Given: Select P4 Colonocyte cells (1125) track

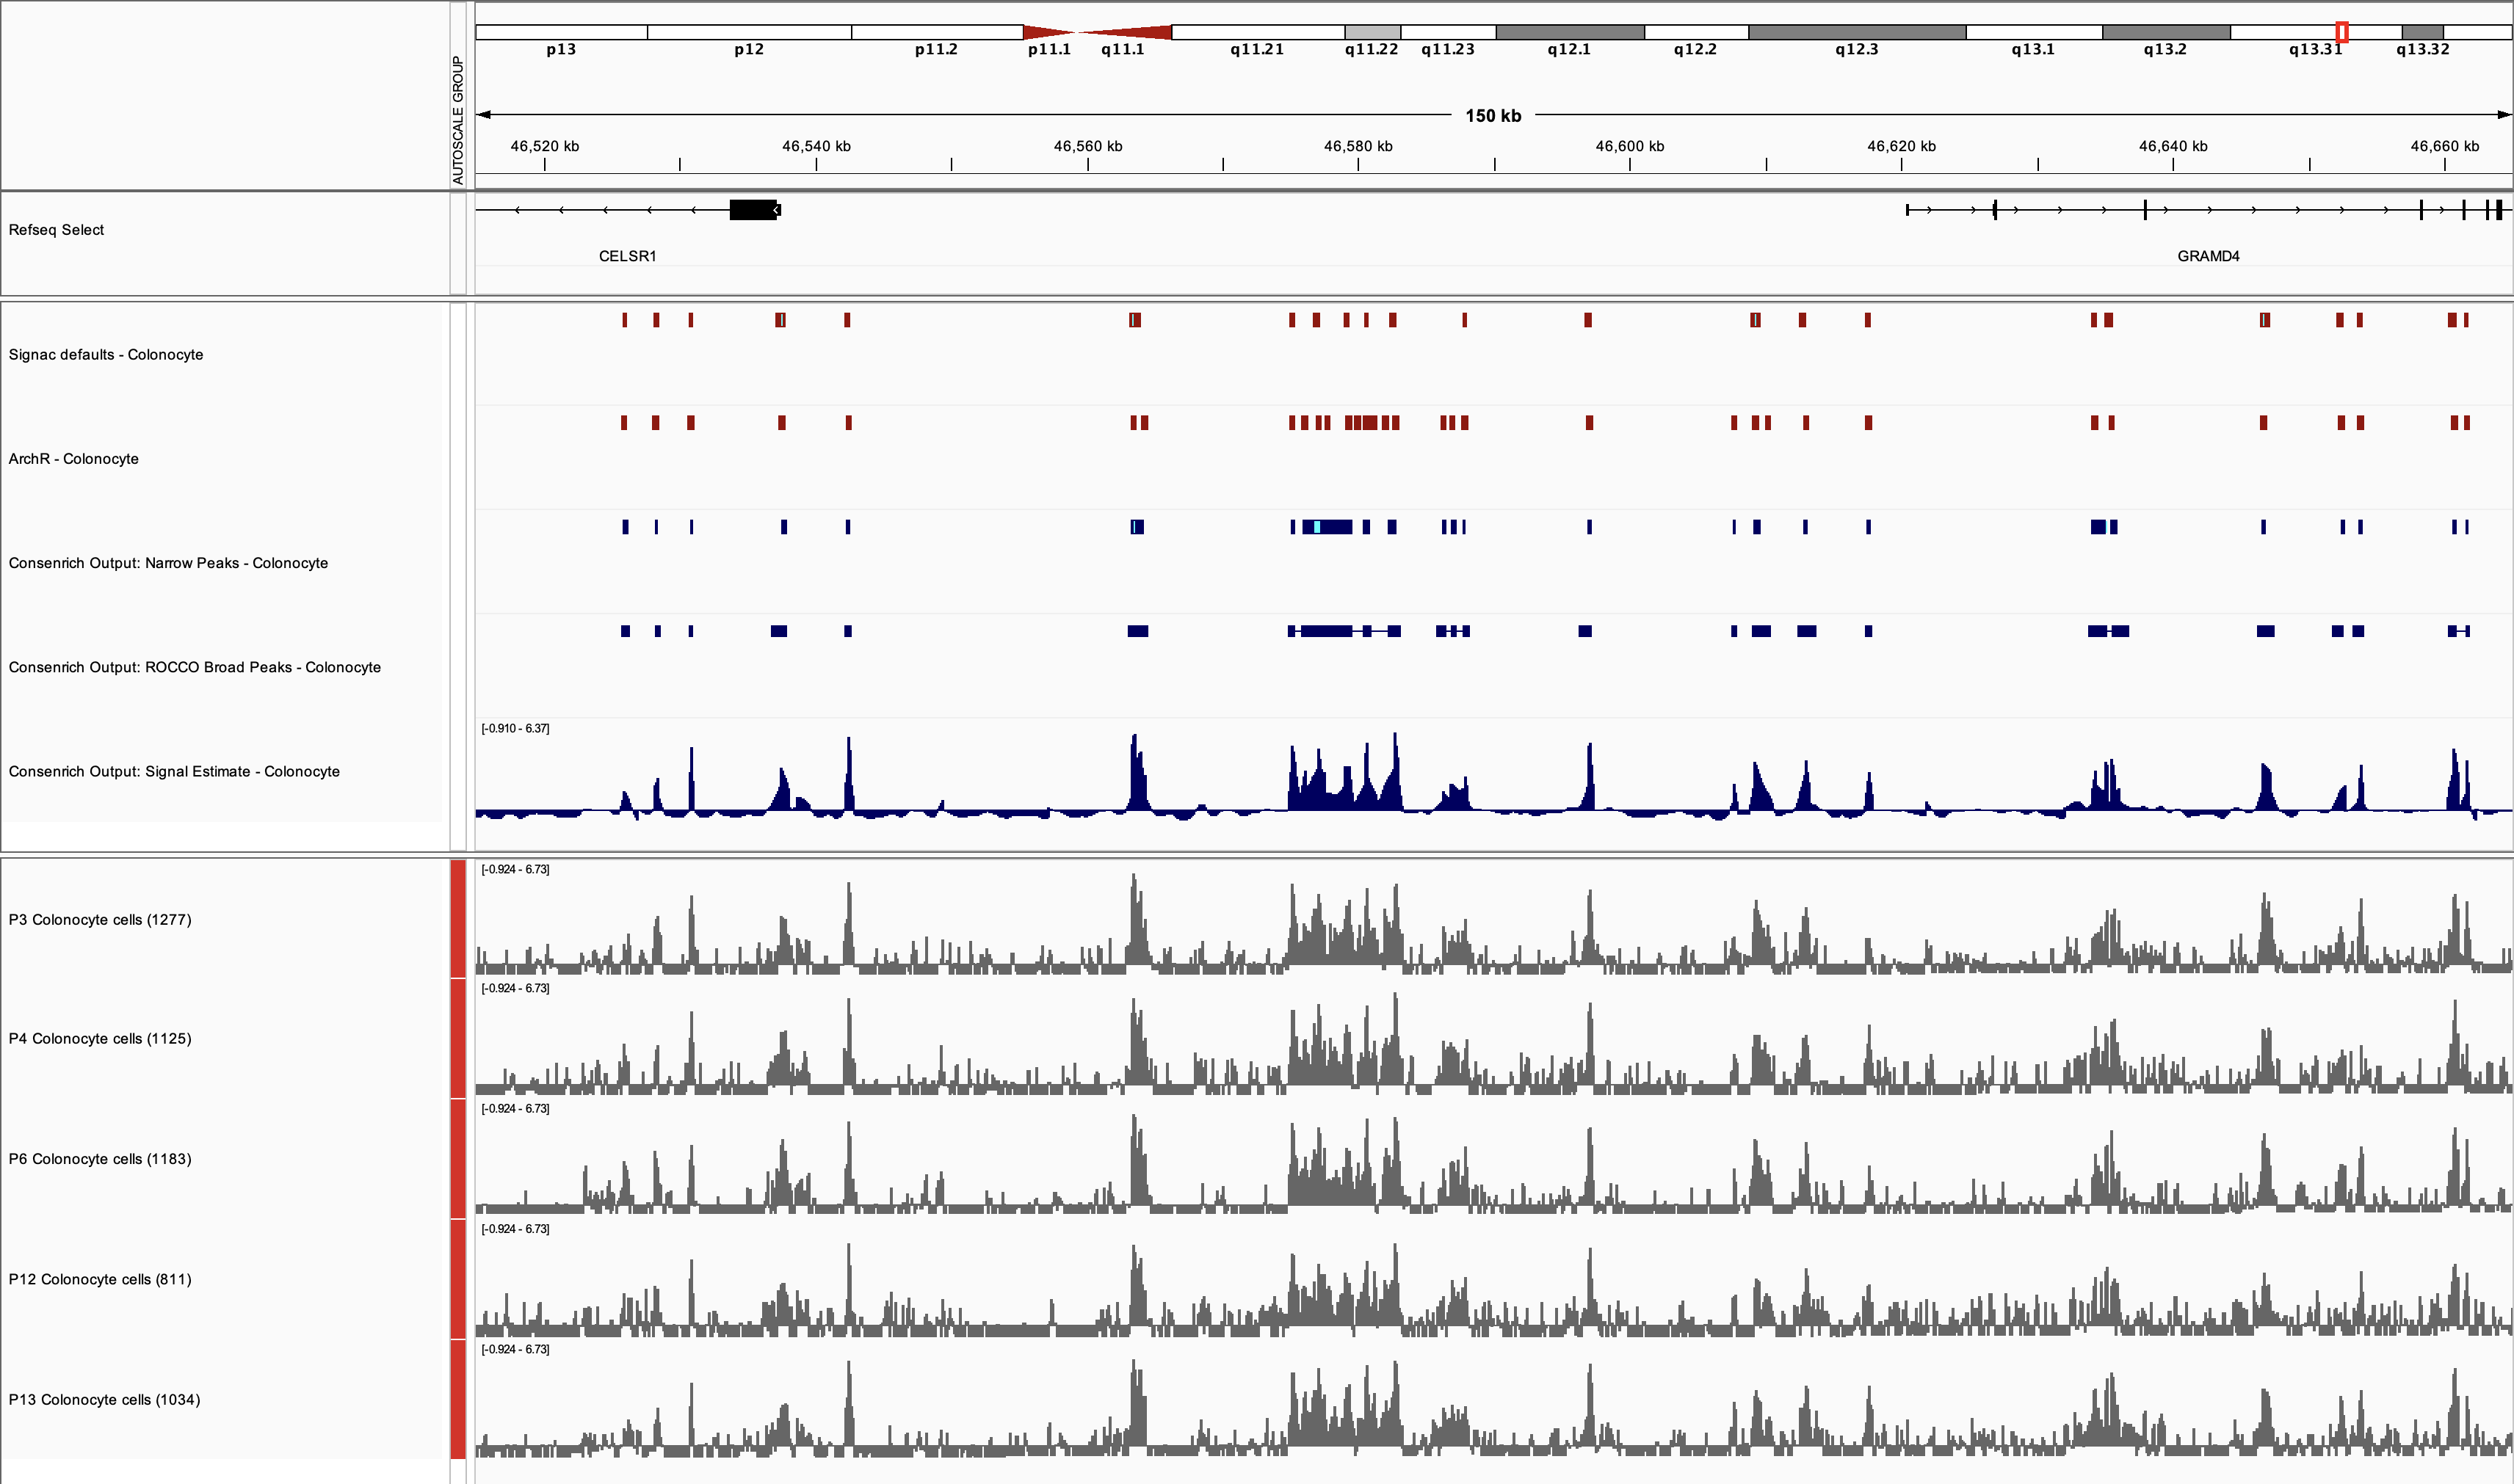Looking at the screenshot, I should 100,1039.
